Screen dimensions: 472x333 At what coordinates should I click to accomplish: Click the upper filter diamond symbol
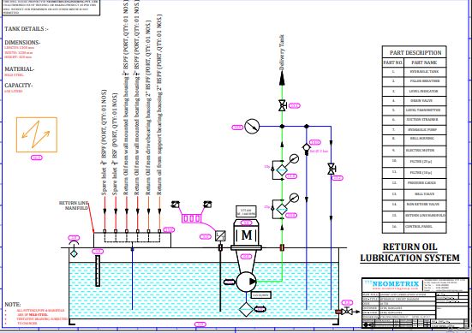pos(282,169)
